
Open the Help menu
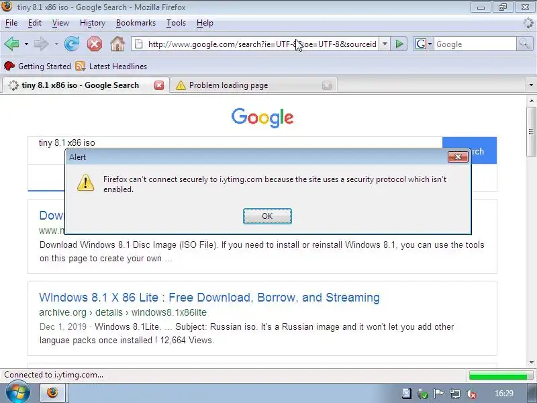pos(205,23)
